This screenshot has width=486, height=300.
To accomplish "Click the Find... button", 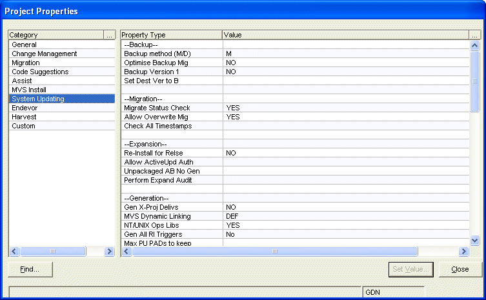I will tap(30, 269).
